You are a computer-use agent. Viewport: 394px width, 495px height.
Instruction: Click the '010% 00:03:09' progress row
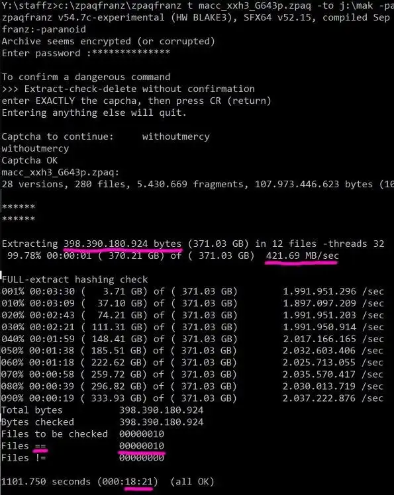pyautogui.click(x=193, y=303)
